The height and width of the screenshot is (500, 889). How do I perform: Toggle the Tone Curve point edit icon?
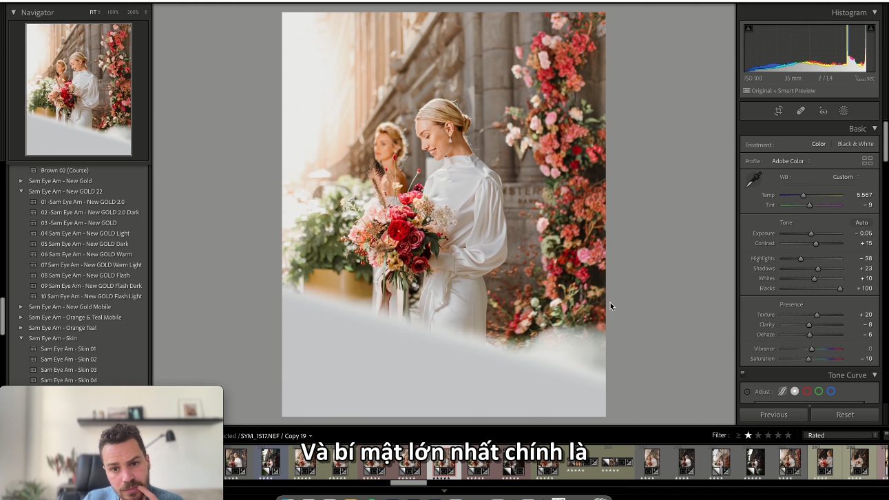click(783, 391)
